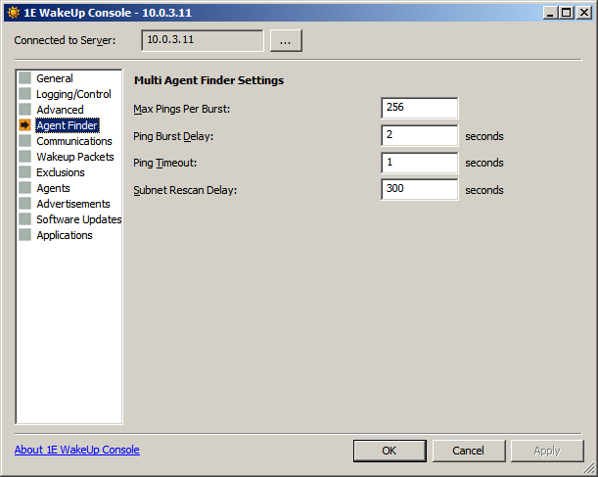Screen dimensions: 598x477
Task: Click the icon next to Exclusions
Action: pos(25,172)
